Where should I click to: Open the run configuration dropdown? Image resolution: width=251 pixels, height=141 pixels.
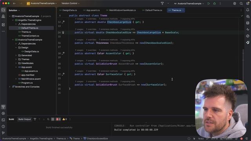pyautogui.click(x=189, y=4)
